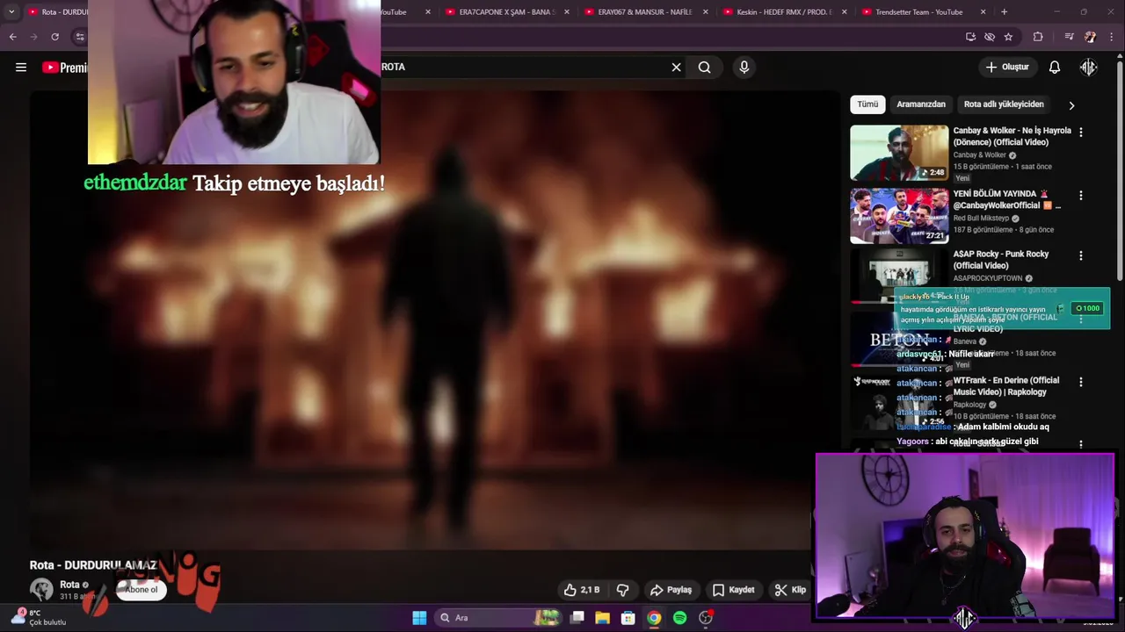
Task: Open the YouTube hamburger guide menu
Action: click(x=21, y=67)
